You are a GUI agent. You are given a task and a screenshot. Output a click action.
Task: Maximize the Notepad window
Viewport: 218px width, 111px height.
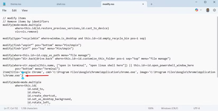click(205, 2)
